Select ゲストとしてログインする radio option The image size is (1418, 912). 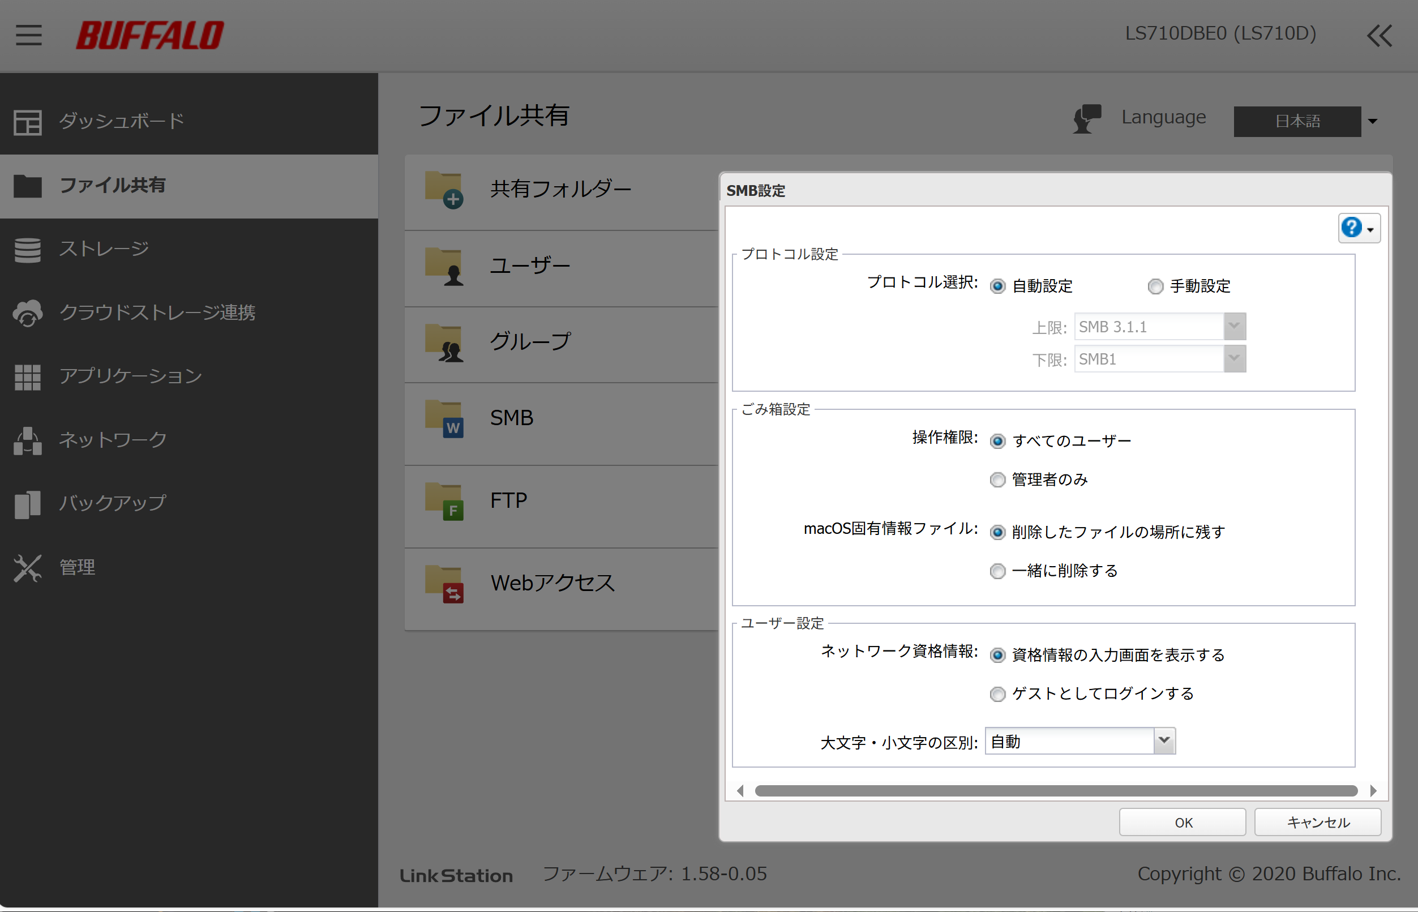tap(997, 694)
